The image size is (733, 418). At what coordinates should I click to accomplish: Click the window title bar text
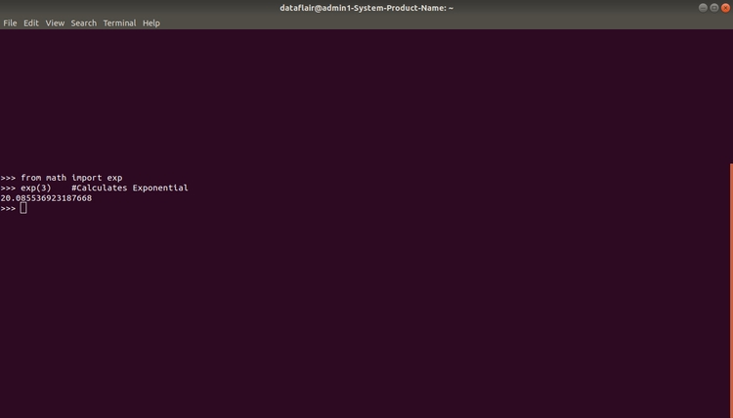pos(366,8)
